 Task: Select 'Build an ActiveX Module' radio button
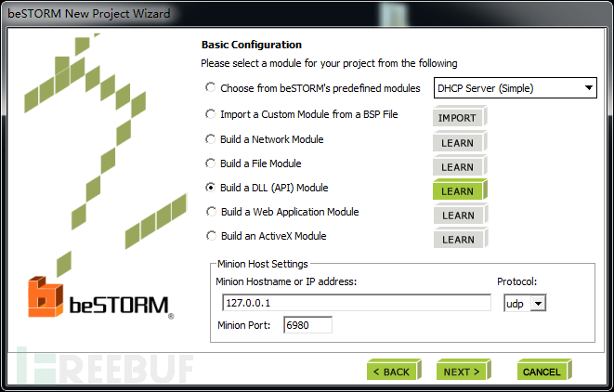click(x=211, y=236)
